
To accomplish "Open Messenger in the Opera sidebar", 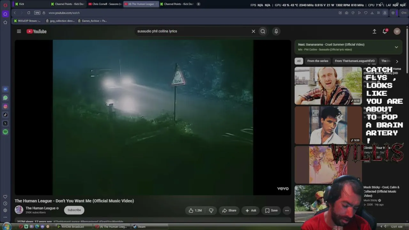I will tap(5, 89).
